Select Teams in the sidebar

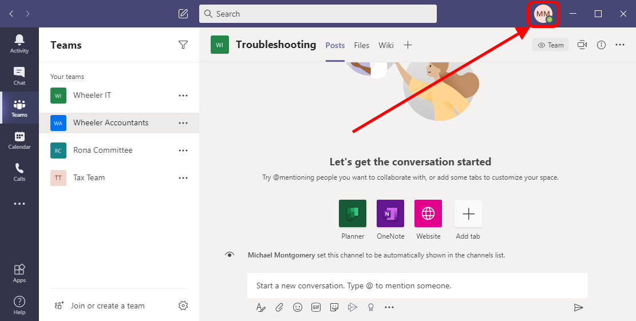[x=19, y=108]
